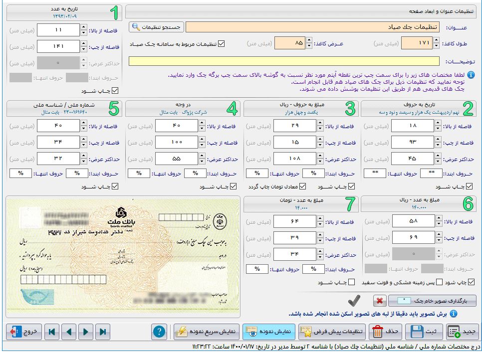This screenshot has width=482, height=354.
Task: Remove check image with the red X button
Action: click(380, 301)
